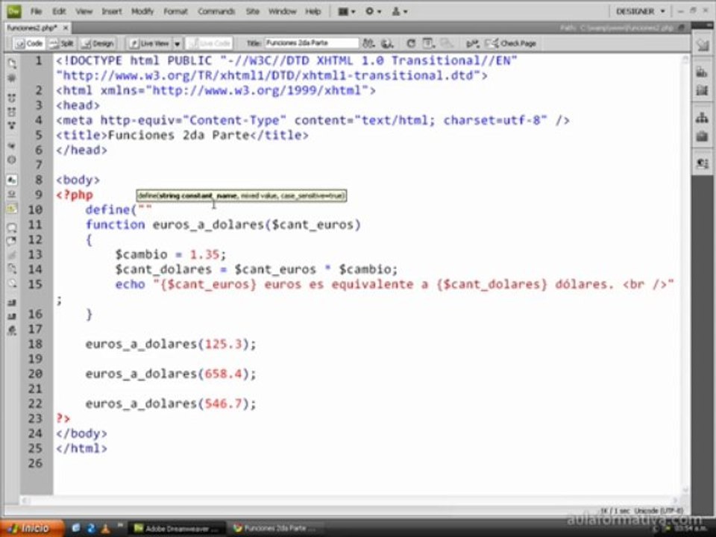Click the Outdent Code icon
Screen dimensions: 716x537
click(x=12, y=316)
